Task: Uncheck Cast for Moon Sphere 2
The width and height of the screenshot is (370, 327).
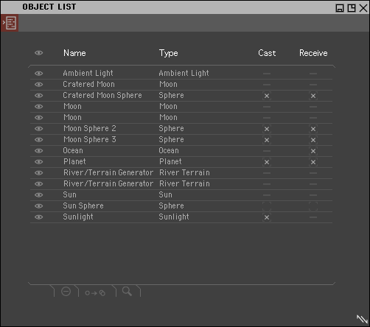Action: [267, 129]
